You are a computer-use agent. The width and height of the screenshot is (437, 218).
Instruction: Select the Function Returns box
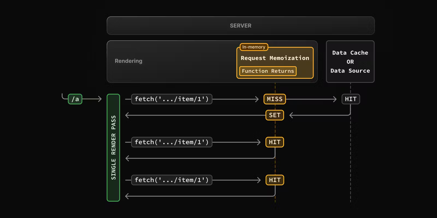coord(268,71)
